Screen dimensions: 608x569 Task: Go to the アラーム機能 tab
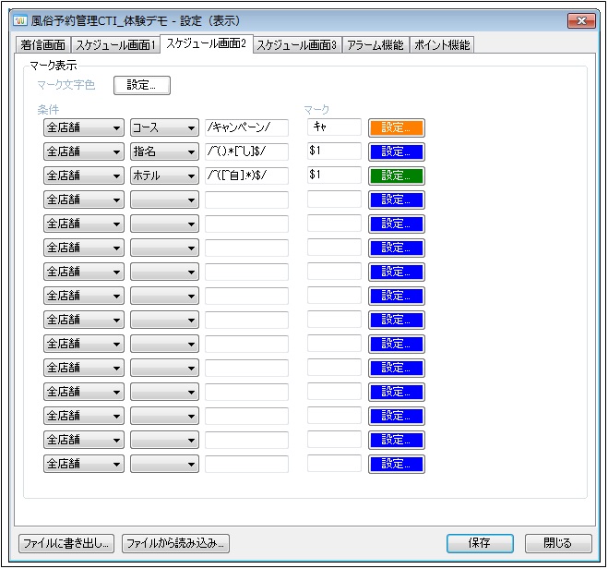coord(375,44)
